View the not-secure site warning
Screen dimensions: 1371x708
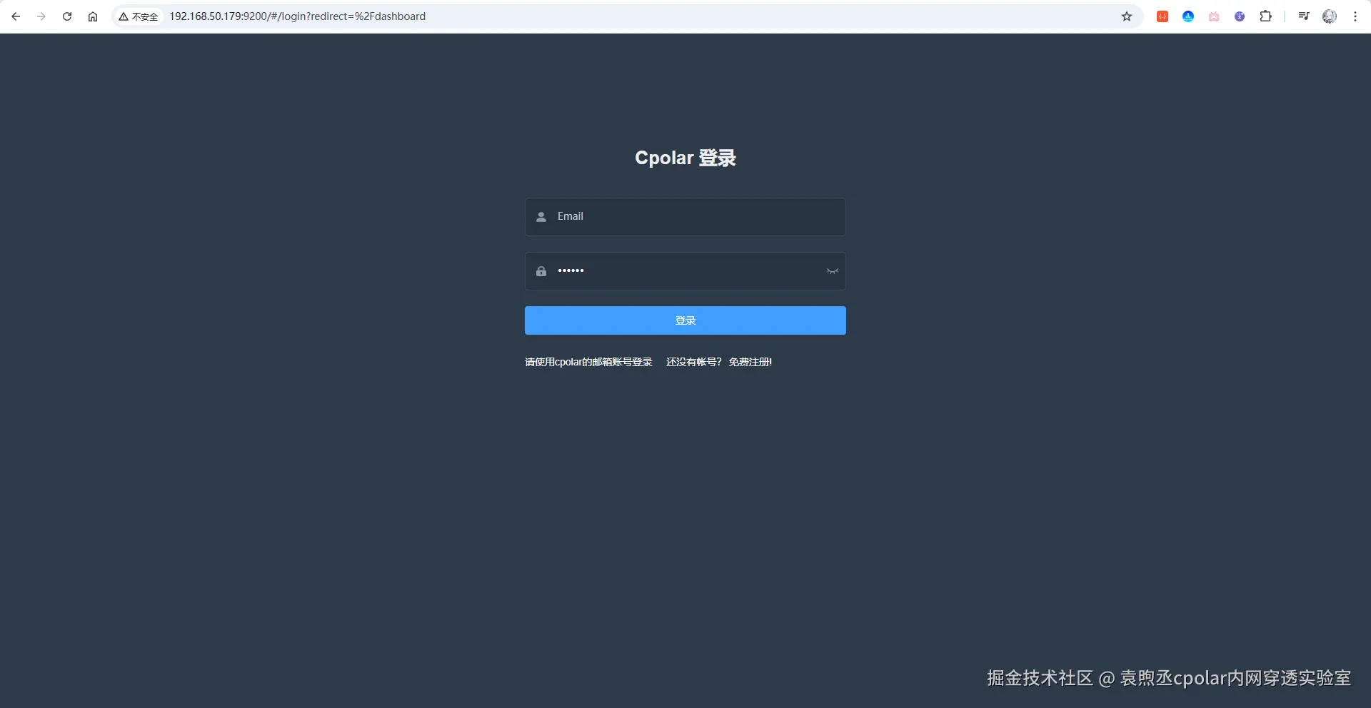tap(139, 16)
